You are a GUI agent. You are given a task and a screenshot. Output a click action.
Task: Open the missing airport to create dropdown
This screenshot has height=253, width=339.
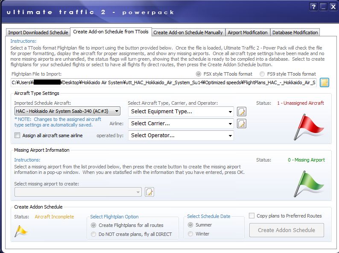78,192
